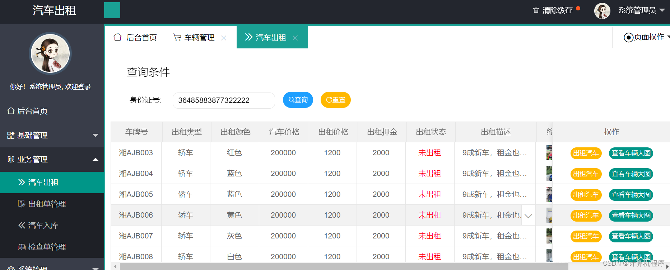Click 清除缓存 in the header
The height and width of the screenshot is (270, 670).
557,10
